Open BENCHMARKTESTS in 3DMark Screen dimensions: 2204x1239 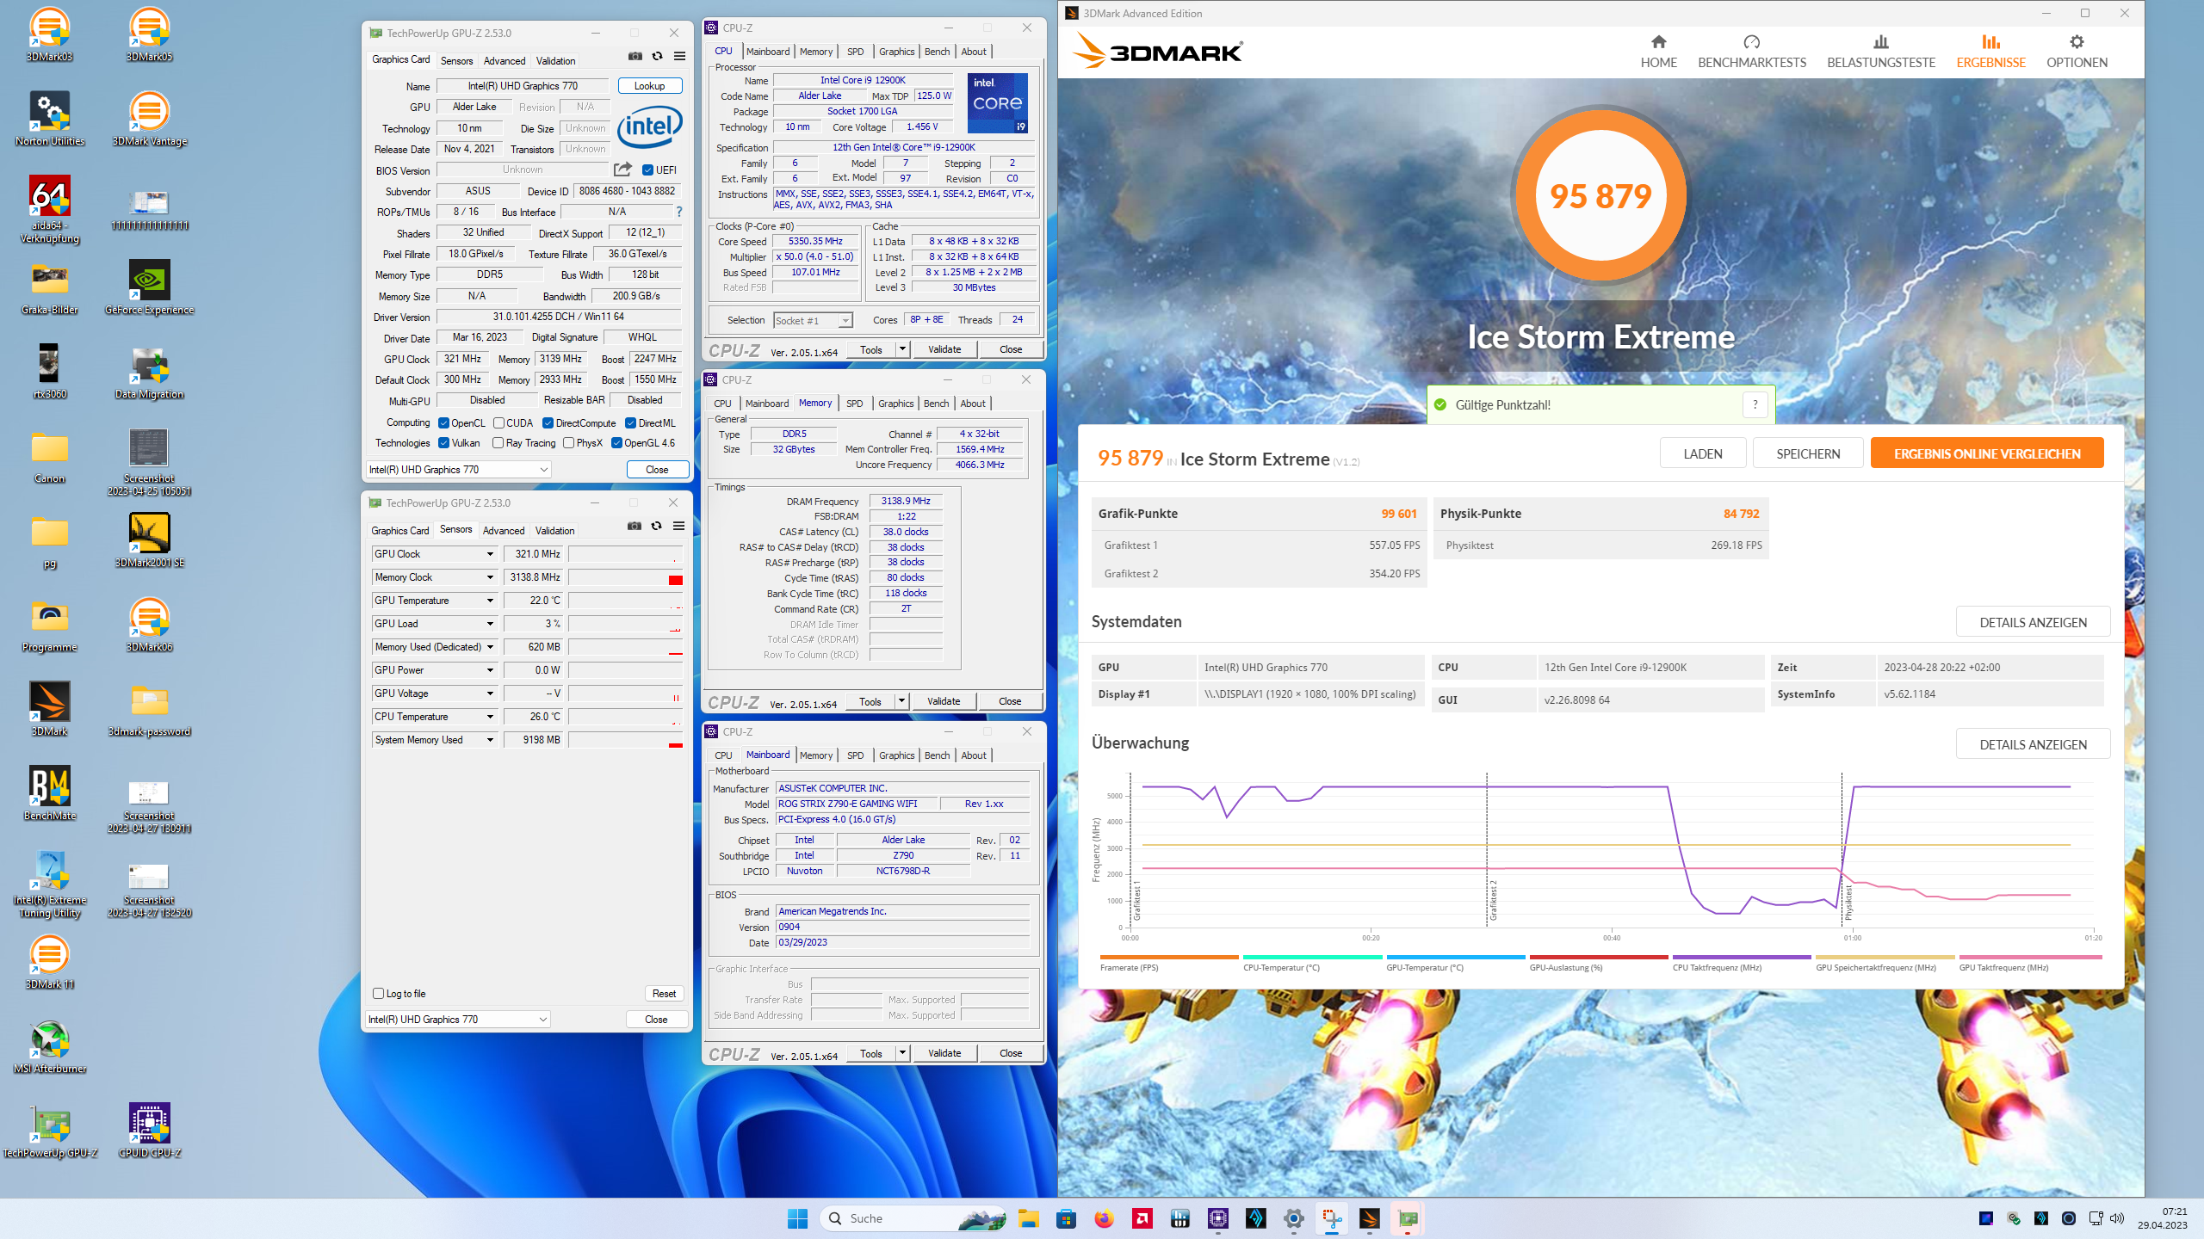1752,52
